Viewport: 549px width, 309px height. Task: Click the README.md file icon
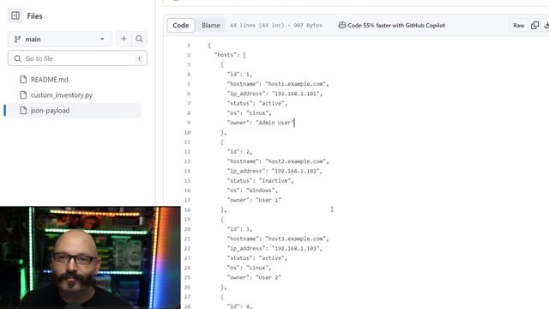23,80
